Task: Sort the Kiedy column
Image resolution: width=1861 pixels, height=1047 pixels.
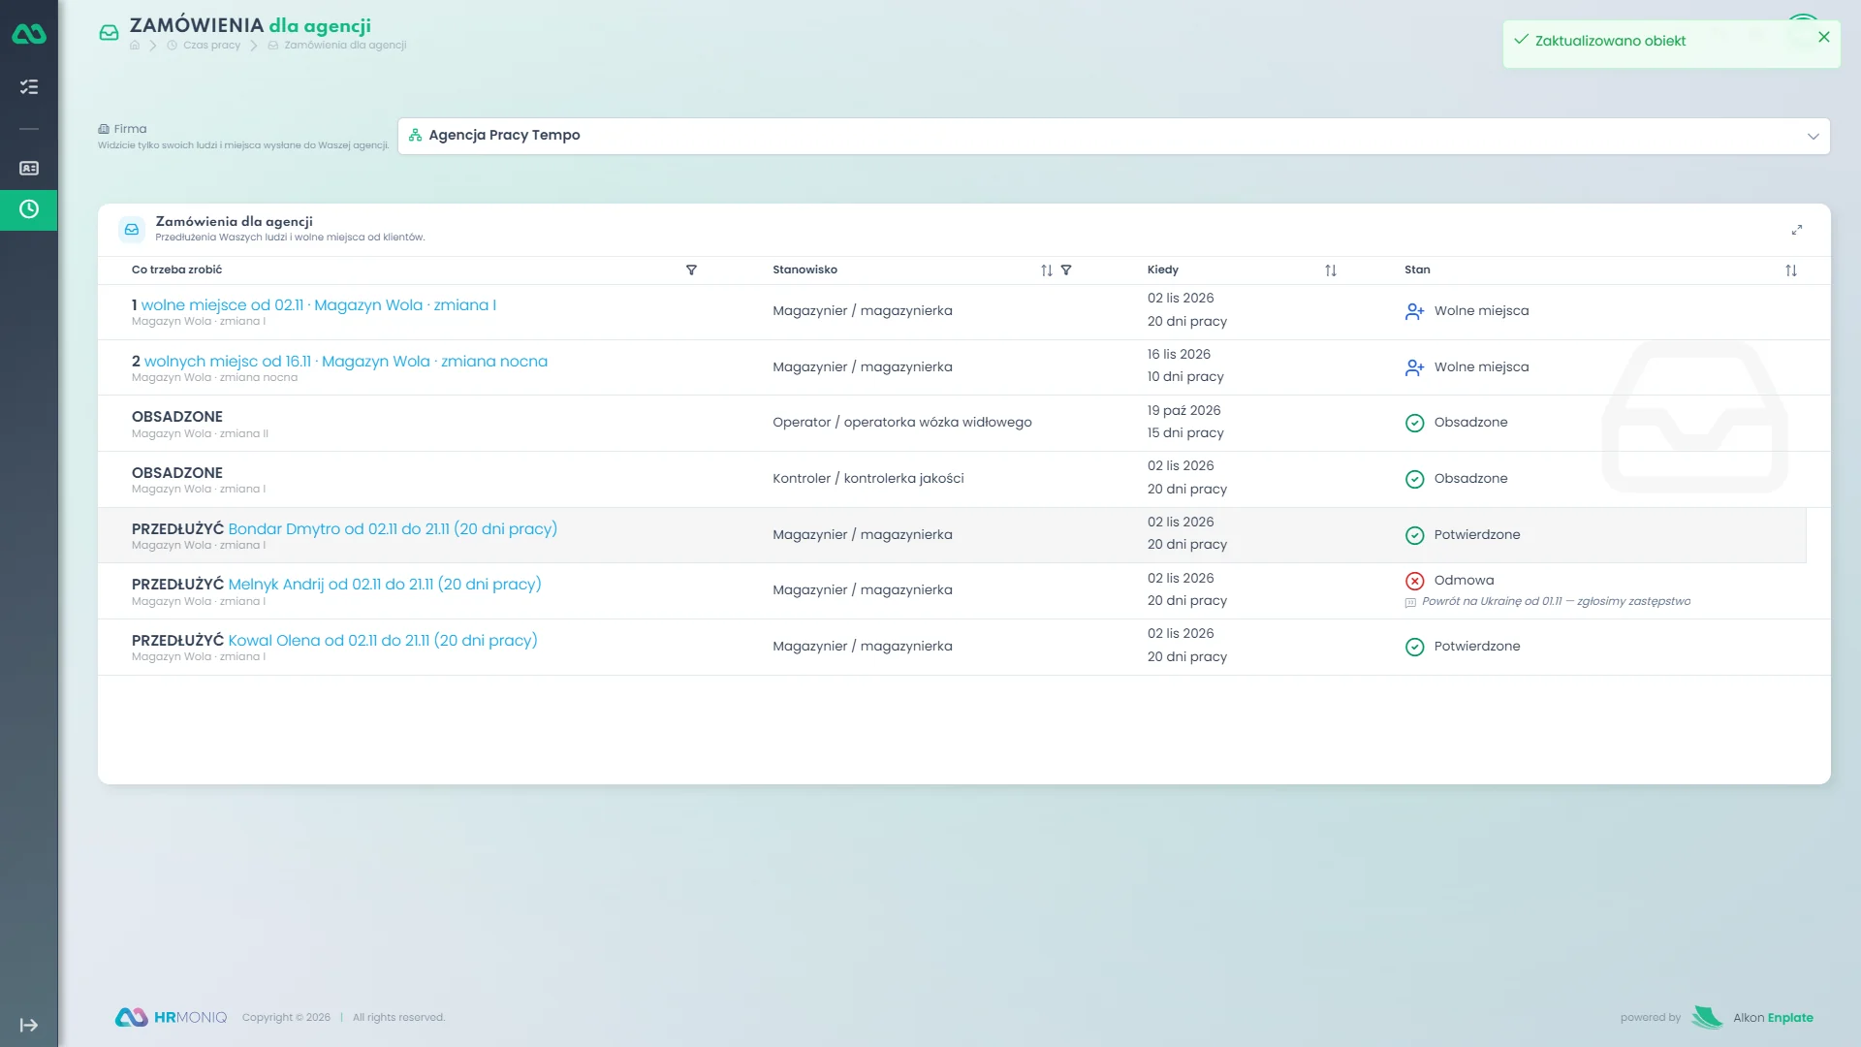Action: 1331,270
